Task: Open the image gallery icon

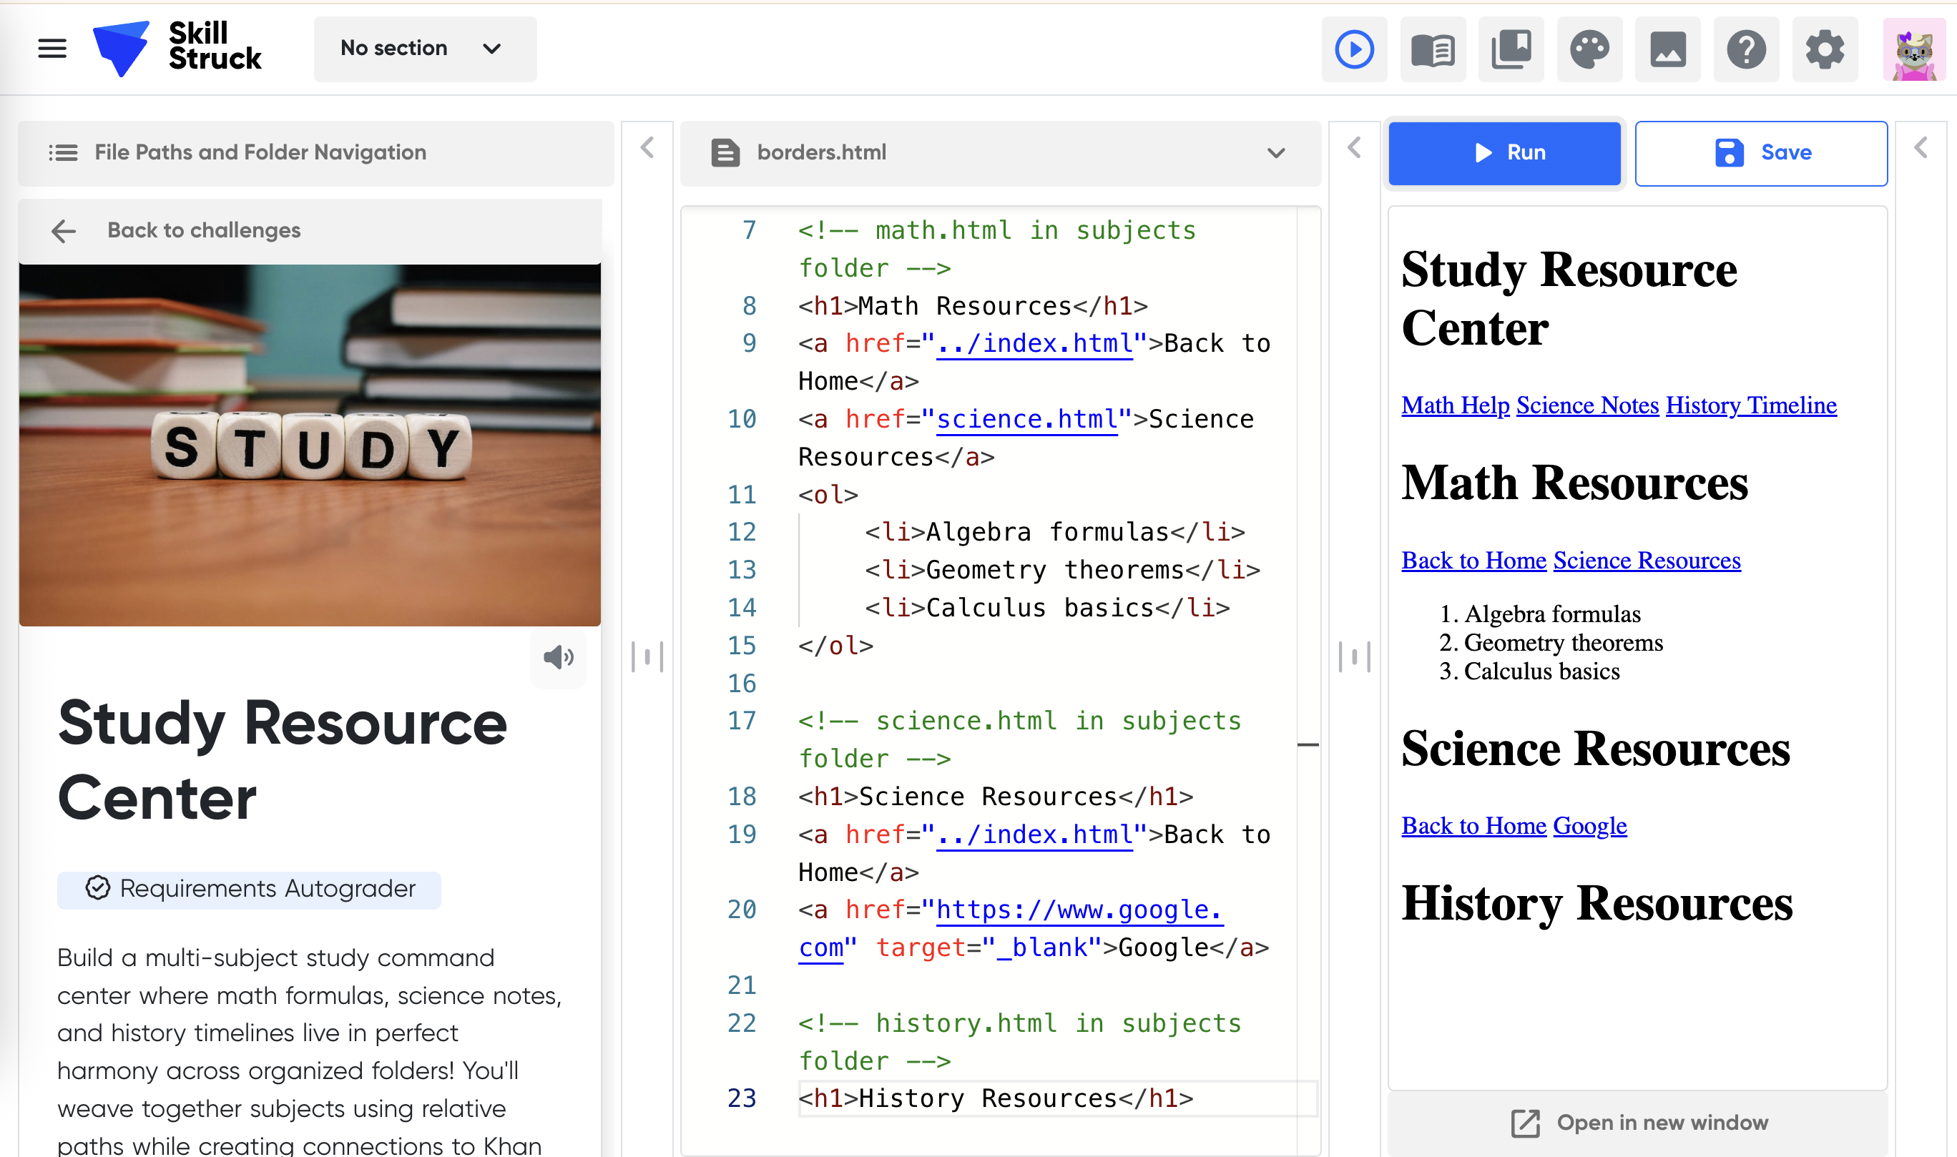Action: pyautogui.click(x=1668, y=49)
